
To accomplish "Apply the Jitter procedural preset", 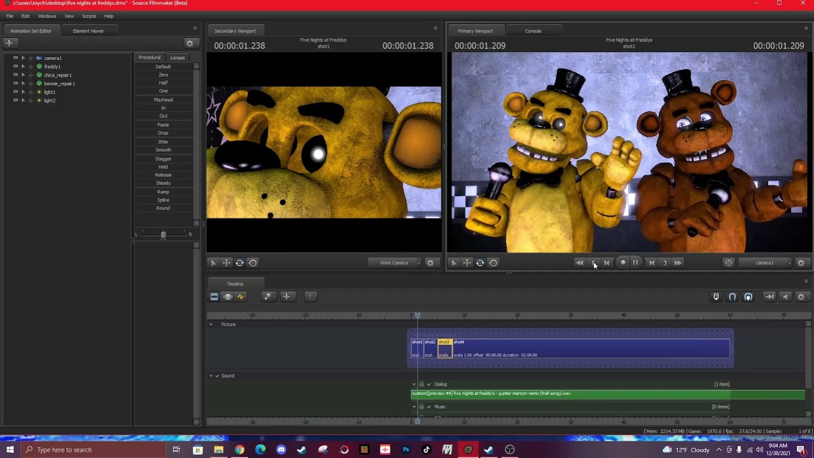I will coord(163,142).
